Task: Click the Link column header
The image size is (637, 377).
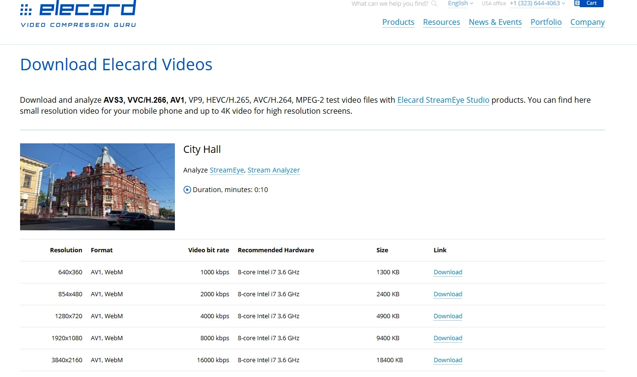Action: click(440, 250)
